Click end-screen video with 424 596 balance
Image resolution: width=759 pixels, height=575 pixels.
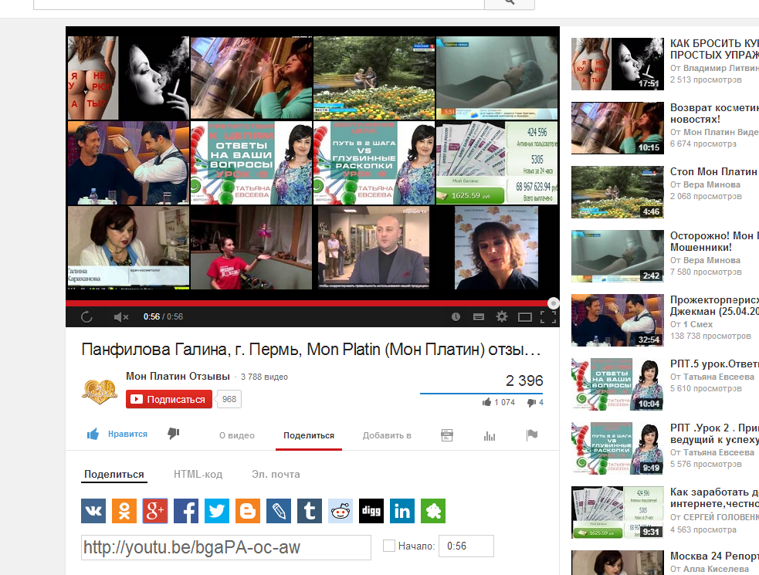(497, 163)
